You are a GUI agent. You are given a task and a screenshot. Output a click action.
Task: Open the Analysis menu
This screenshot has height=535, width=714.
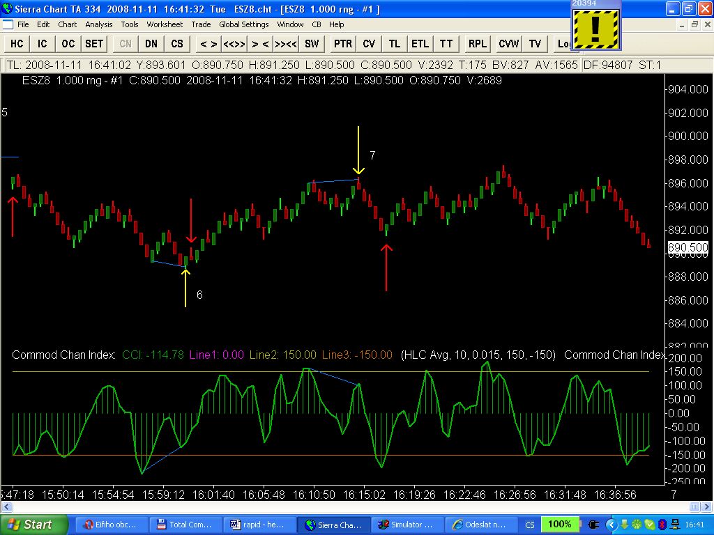(98, 24)
